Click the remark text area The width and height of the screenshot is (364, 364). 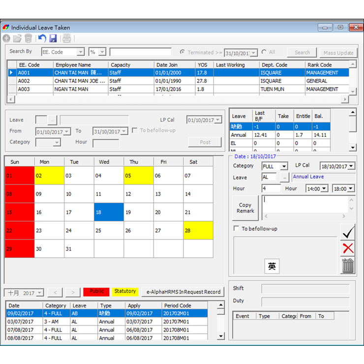(x=305, y=204)
